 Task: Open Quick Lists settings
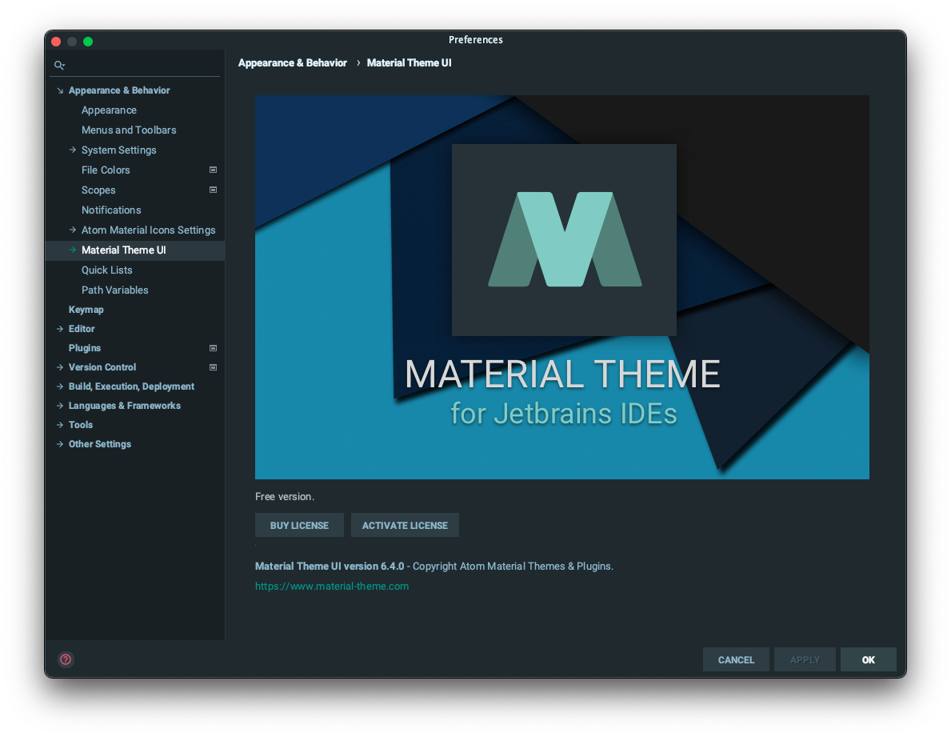pyautogui.click(x=106, y=270)
